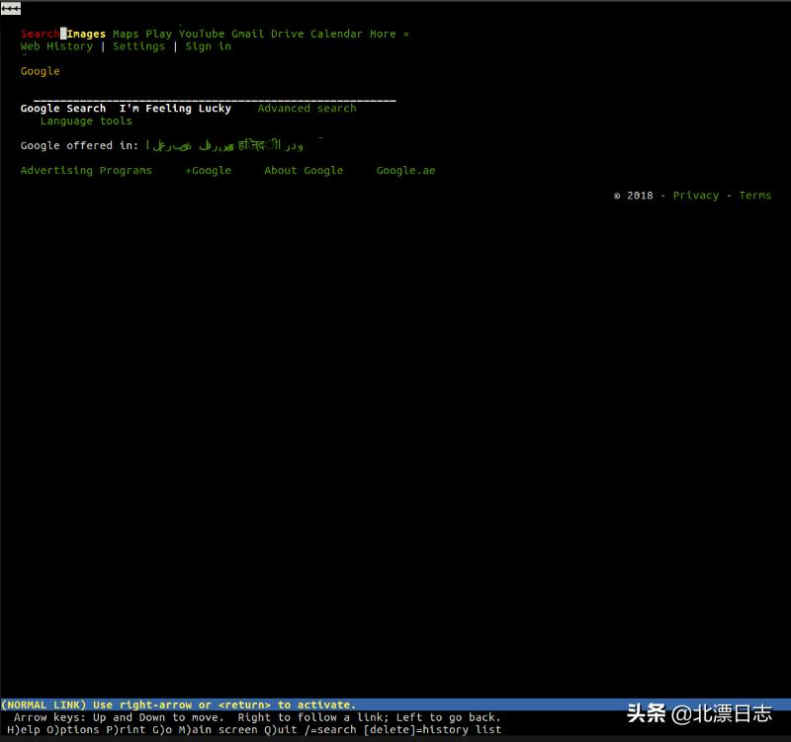Image resolution: width=791 pixels, height=742 pixels.
Task: Follow the +Google link
Action: click(209, 170)
